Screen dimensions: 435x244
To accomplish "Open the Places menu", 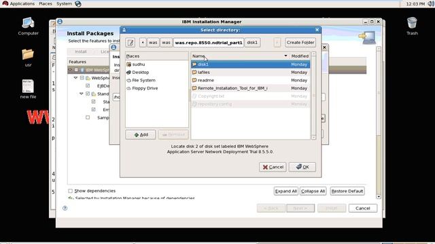I will 46,4.
